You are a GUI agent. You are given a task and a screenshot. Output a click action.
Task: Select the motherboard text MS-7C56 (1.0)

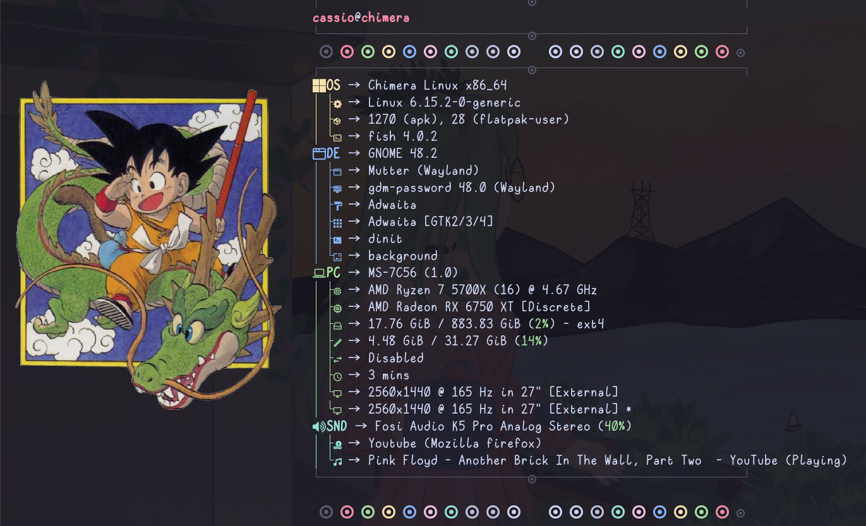(x=413, y=273)
